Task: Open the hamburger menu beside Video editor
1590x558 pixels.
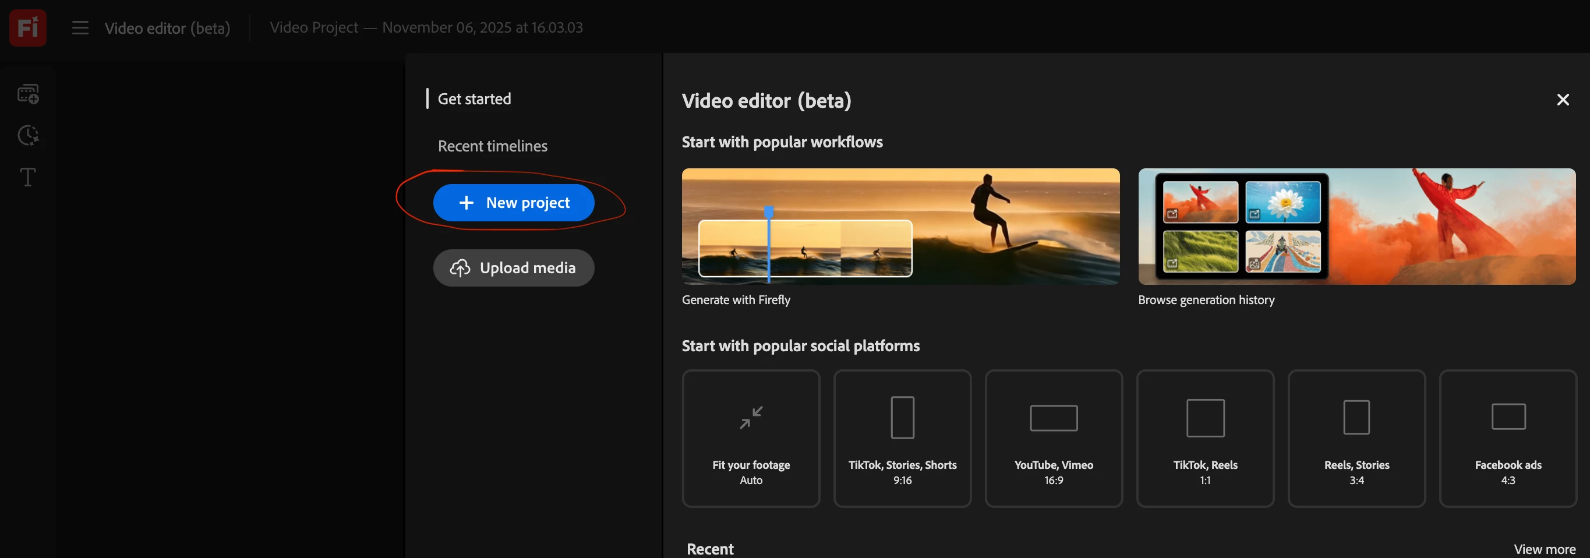Action: point(80,28)
